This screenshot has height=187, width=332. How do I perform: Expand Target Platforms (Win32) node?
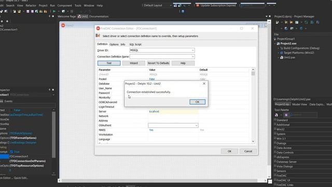[278, 53]
